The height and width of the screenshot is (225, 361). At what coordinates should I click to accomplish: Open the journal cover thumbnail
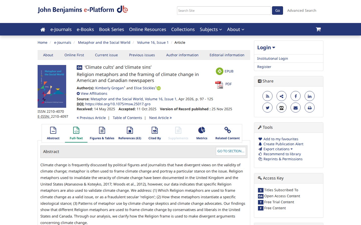pos(52,86)
